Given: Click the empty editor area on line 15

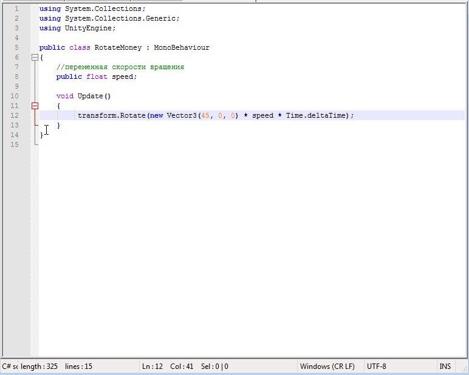Looking at the screenshot, I should [252, 144].
